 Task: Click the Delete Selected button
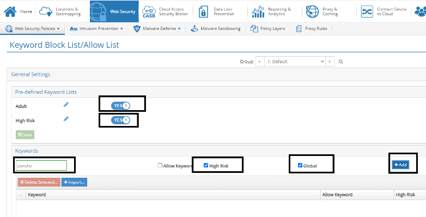39,182
